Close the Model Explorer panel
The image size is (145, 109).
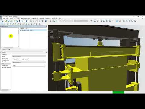(46, 26)
